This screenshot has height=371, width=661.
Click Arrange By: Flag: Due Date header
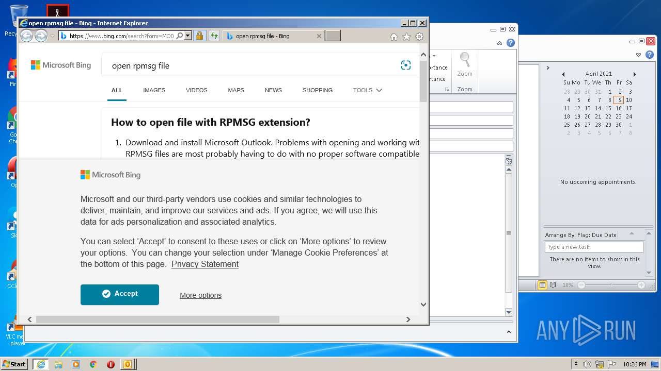pos(581,235)
